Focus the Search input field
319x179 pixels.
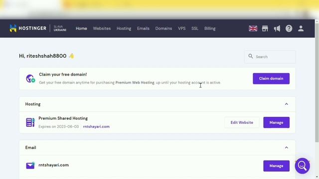(x=270, y=57)
